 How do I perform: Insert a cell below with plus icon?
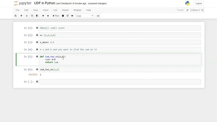click(21, 16)
